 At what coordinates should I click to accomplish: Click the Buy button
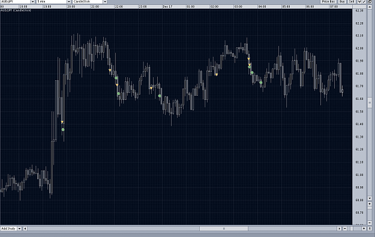(x=342, y=2)
